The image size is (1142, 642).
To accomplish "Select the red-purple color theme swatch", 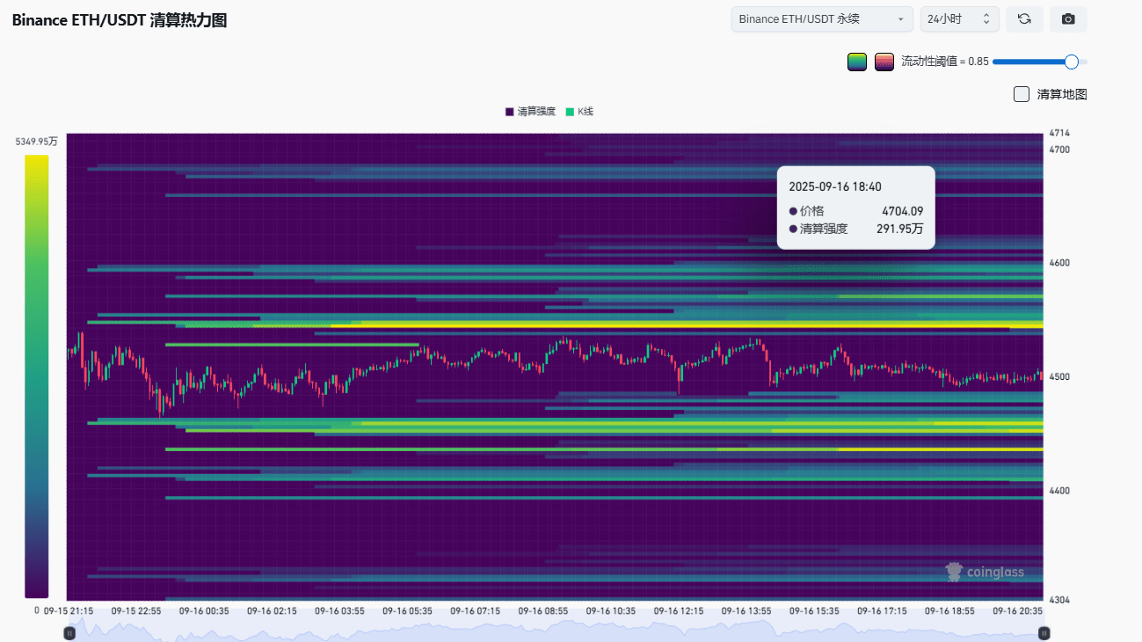I will (x=884, y=62).
